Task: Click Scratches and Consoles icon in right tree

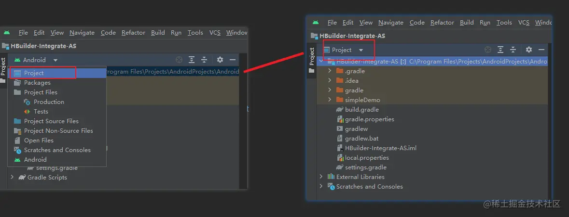Action: coord(331,187)
